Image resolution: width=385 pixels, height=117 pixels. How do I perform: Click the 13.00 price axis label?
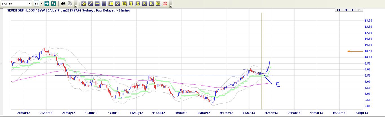[369, 20]
